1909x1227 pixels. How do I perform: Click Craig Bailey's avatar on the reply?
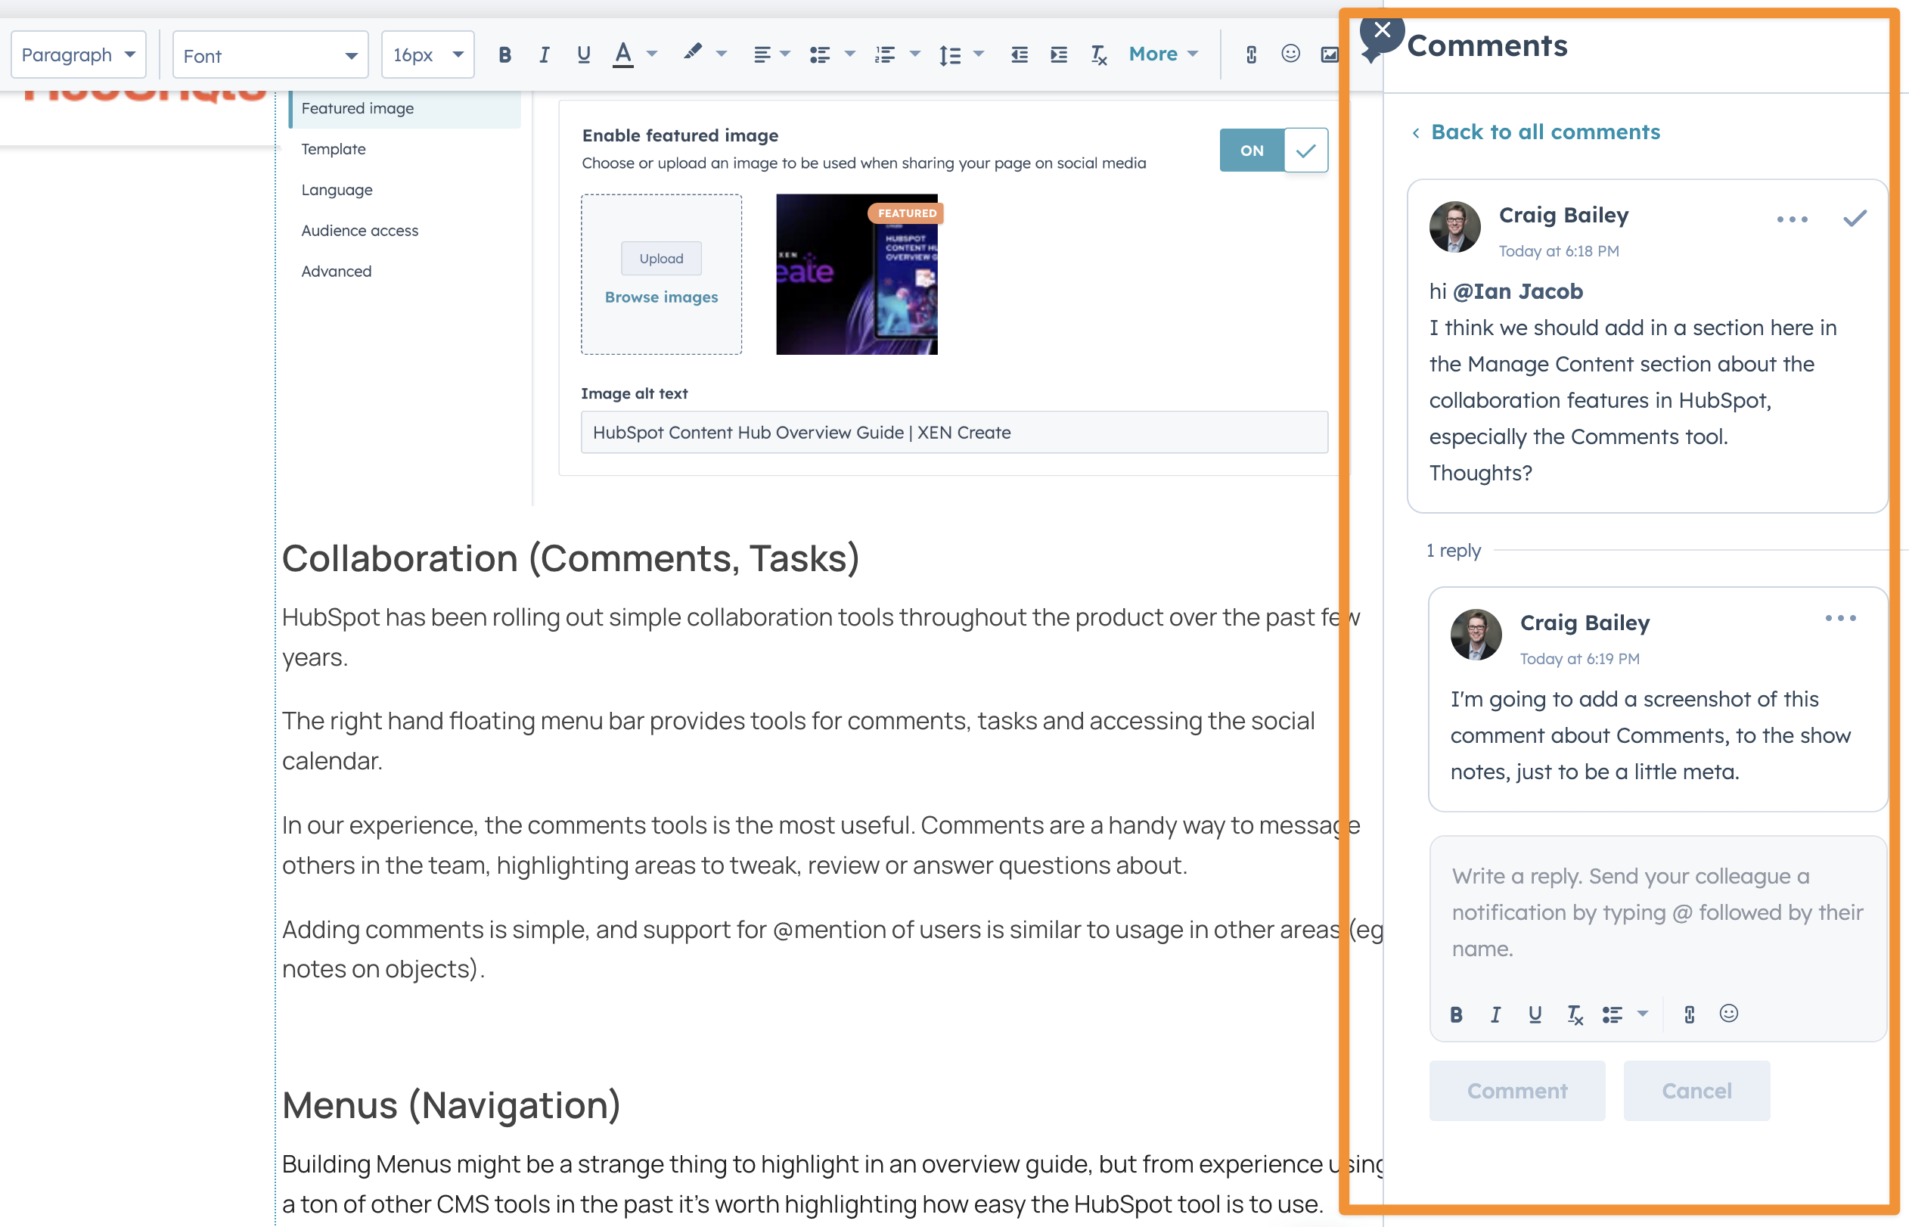point(1475,635)
